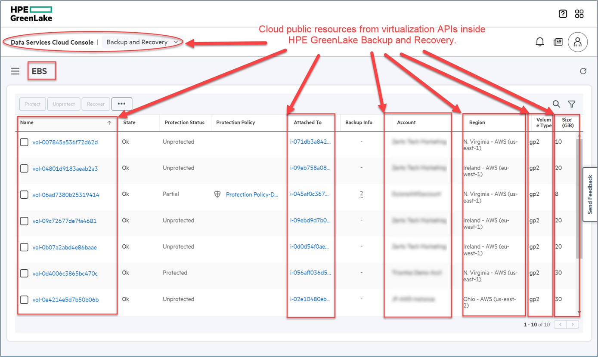The image size is (598, 357).
Task: Click the shield icon beside Protection Policy-D
Action: 217,194
